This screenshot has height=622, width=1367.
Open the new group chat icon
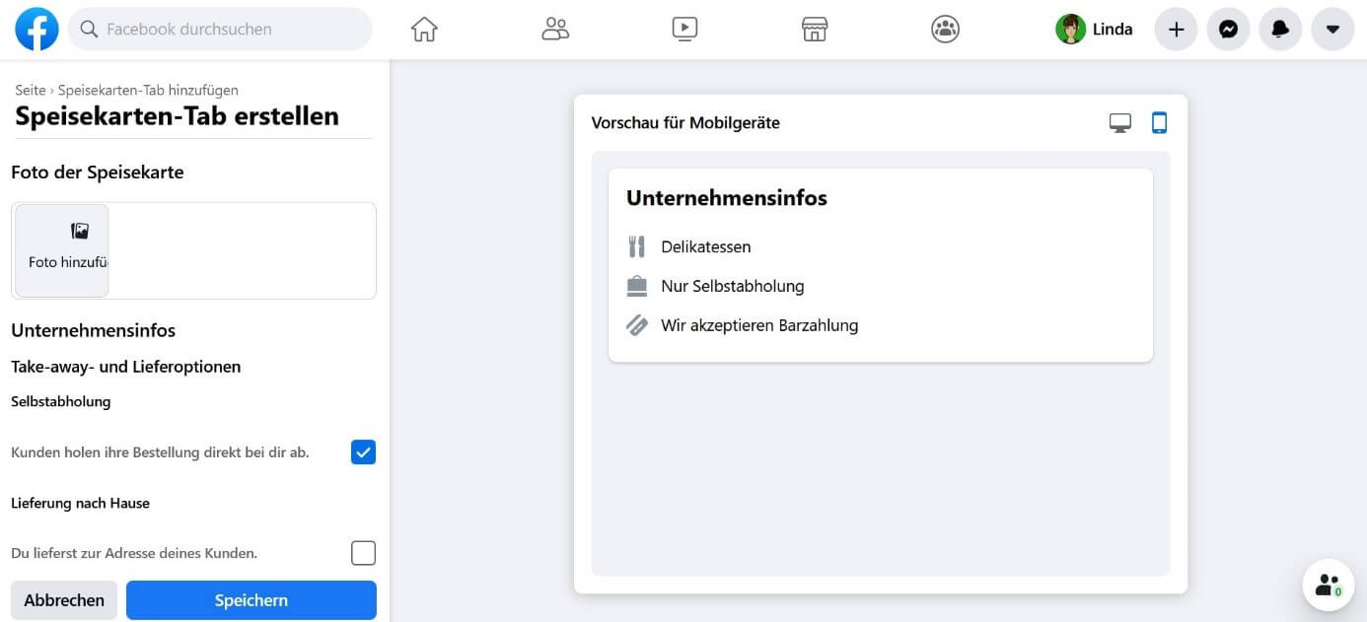tap(1329, 585)
